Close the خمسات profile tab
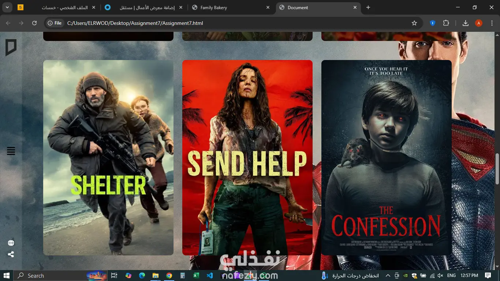Viewport: 500px width, 281px height. pos(93,7)
